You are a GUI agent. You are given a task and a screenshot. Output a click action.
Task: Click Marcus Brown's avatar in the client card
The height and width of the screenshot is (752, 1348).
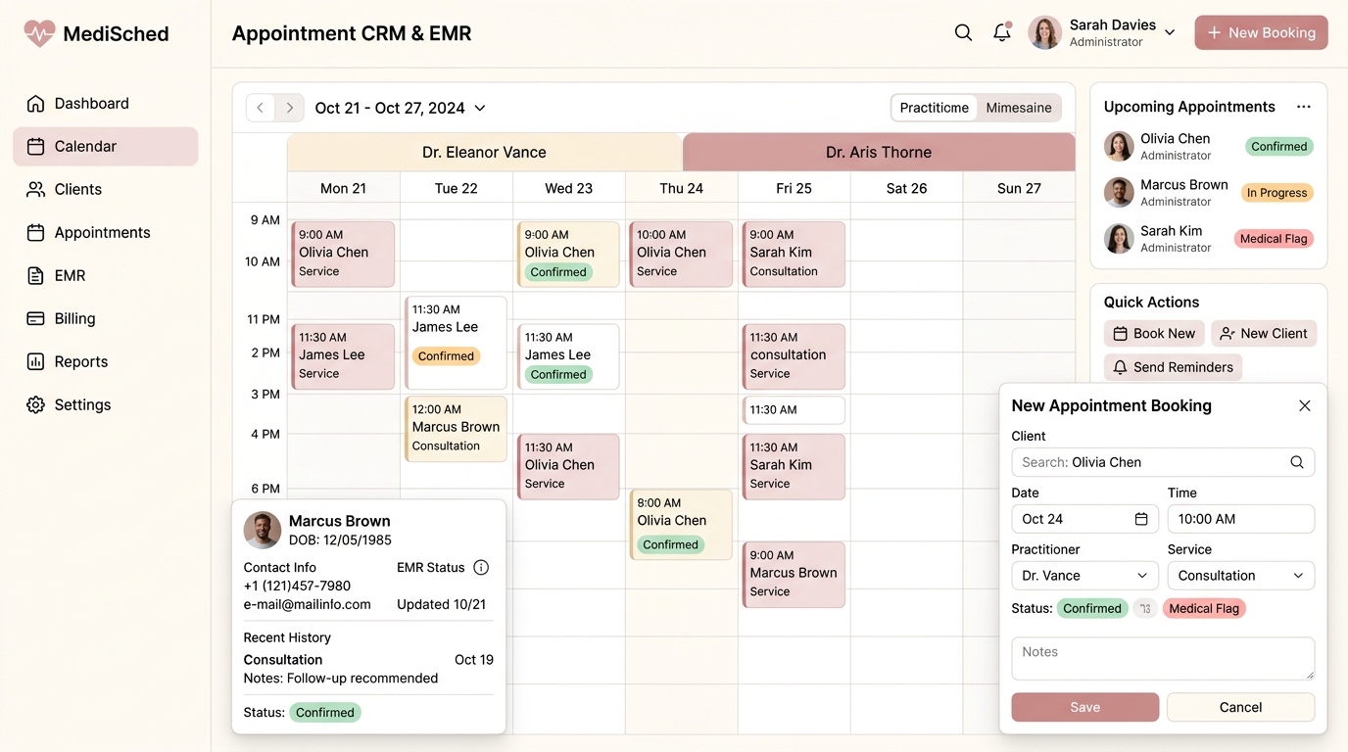coord(263,531)
